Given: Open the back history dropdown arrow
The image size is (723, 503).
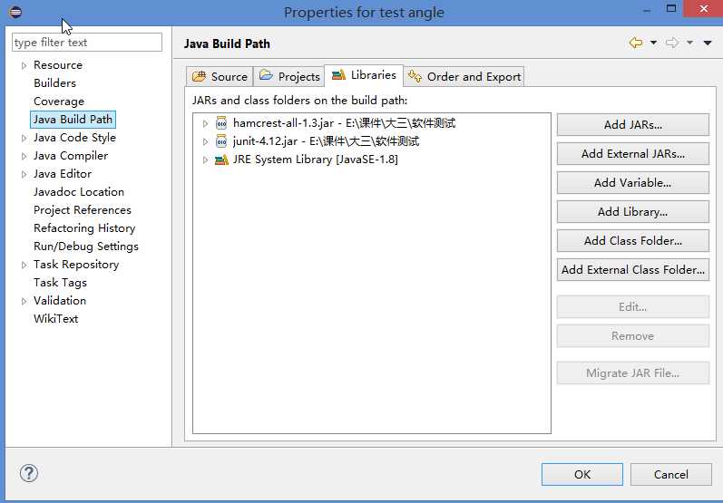Looking at the screenshot, I should pos(651,43).
